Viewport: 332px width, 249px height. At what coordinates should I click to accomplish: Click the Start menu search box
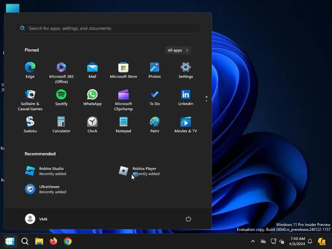click(x=108, y=28)
